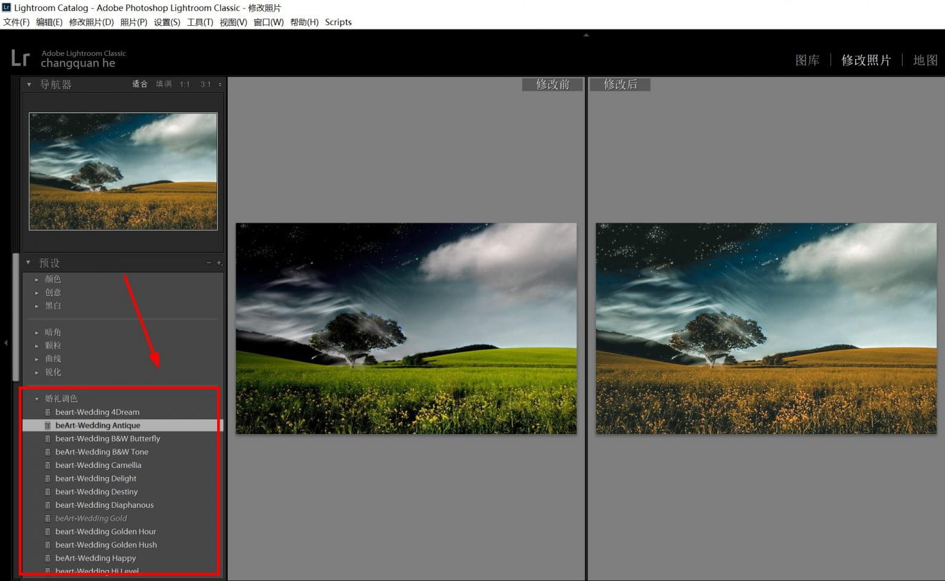The image size is (945, 581).
Task: Set navigator zoom to 1:1
Action: pyautogui.click(x=185, y=84)
